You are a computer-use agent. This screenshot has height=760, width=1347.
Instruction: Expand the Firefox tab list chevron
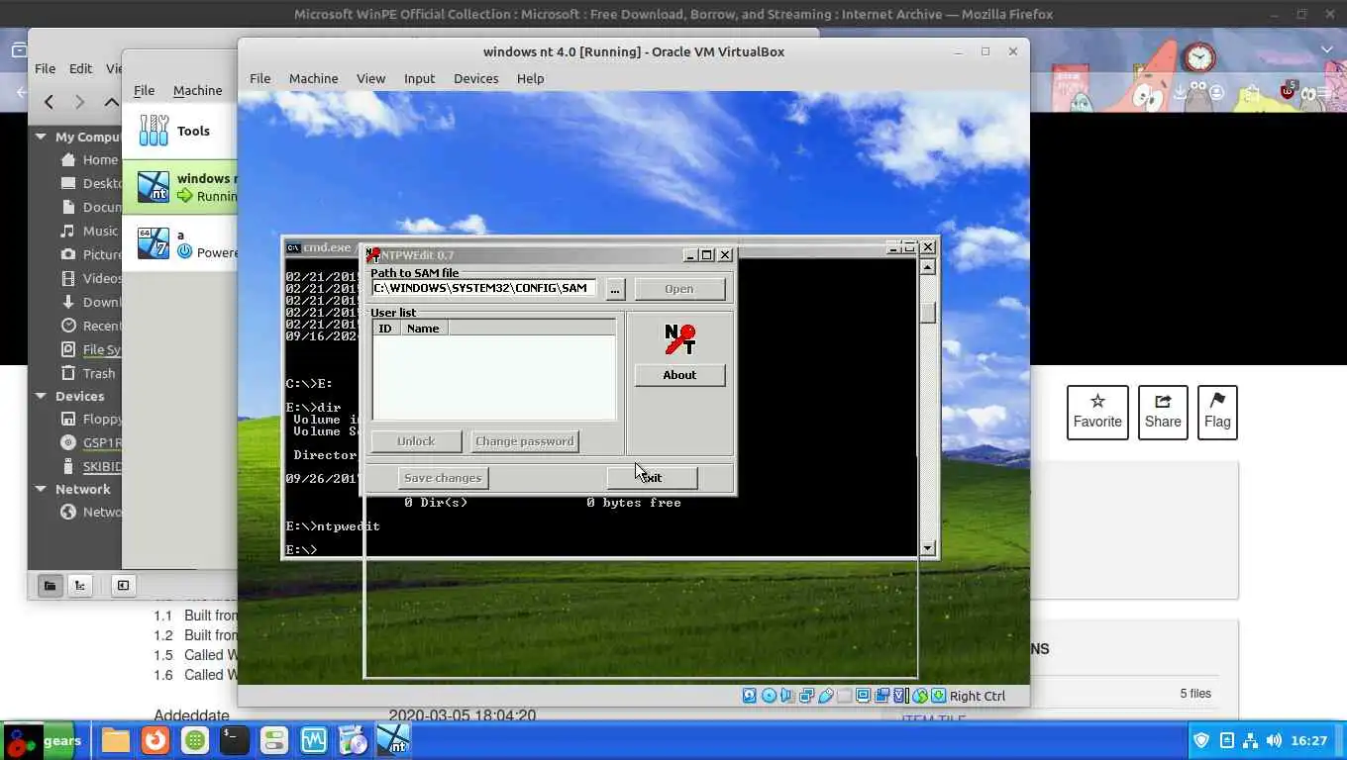[x=1327, y=49]
